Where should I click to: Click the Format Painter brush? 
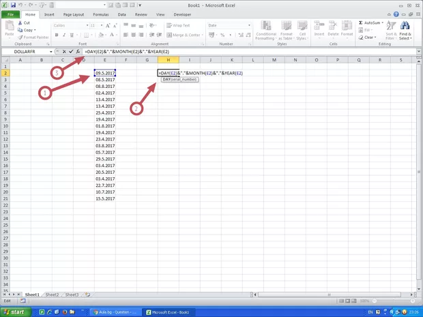tap(20, 37)
